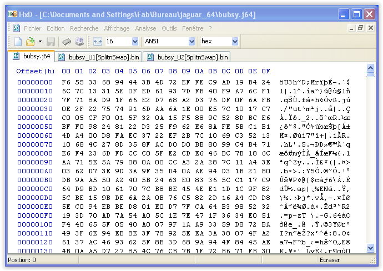Image resolution: width=383 pixels, height=271 pixels.
Task: Click the Open disk icon
Action: 79,42
